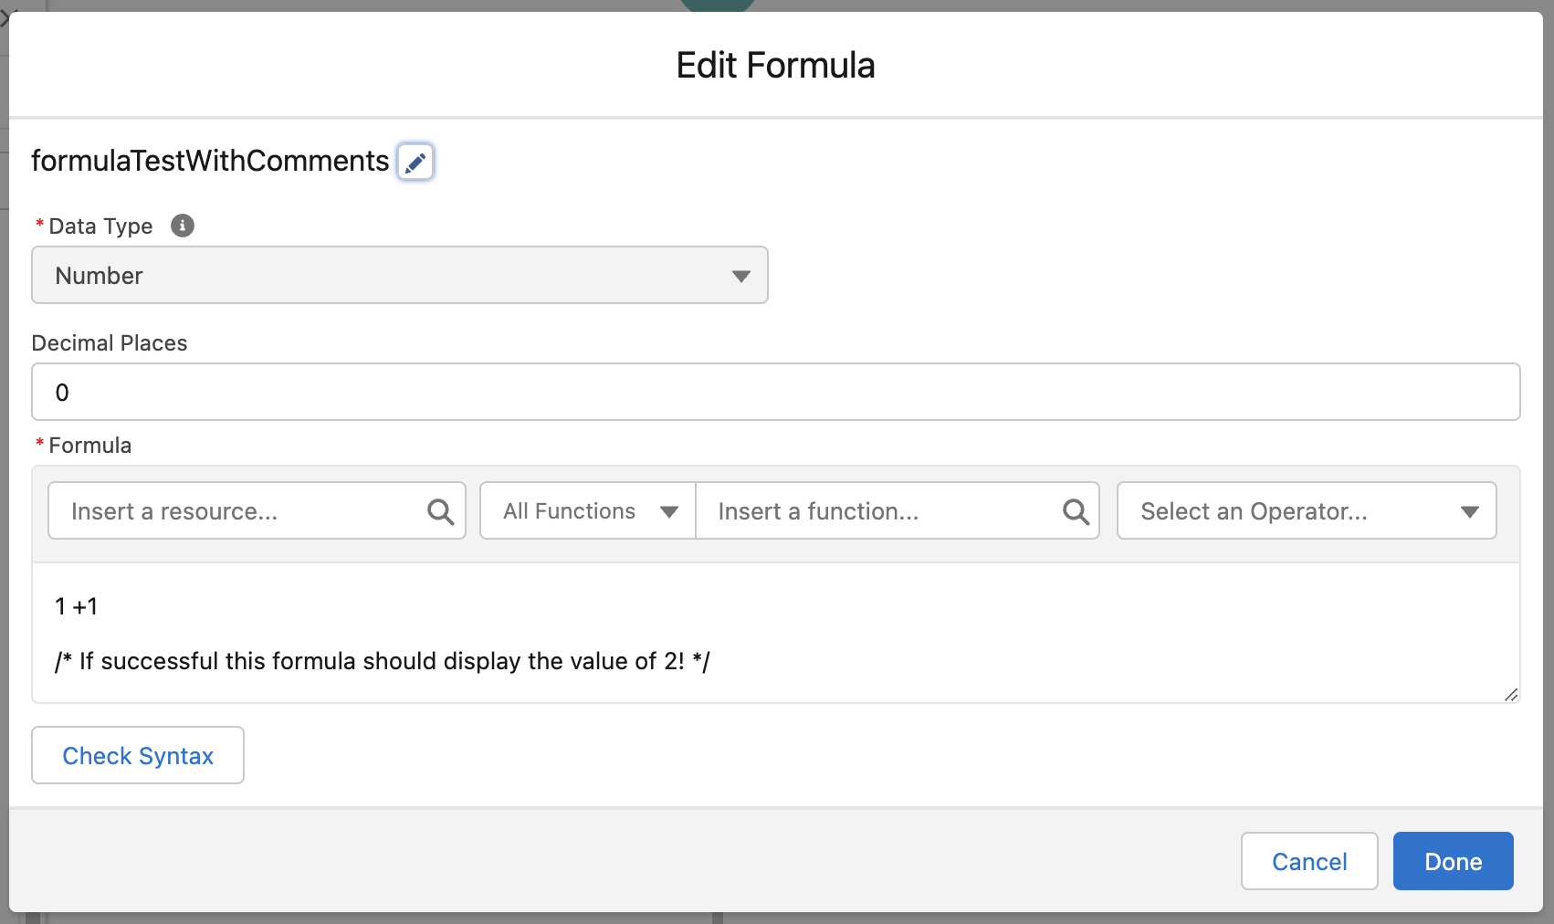This screenshot has width=1554, height=924.
Task: Click the X icon behind the dialog
Action: tap(5, 18)
